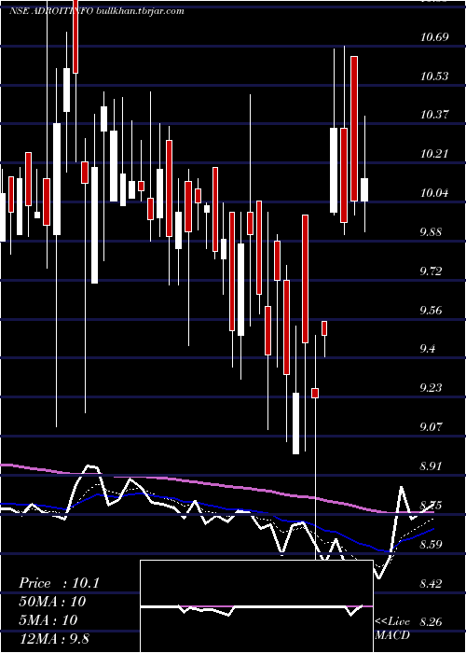Click the tall red candlestick topping near 10.6
Screen dimensions: 466x653
(x=354, y=129)
